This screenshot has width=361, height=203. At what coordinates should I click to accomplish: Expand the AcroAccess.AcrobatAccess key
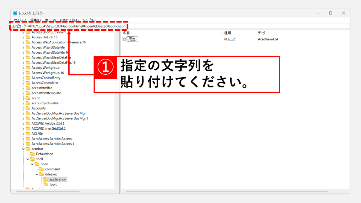tap(23, 139)
